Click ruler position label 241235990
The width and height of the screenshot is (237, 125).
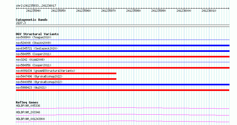tap(158, 11)
